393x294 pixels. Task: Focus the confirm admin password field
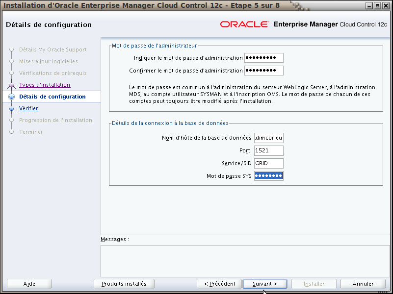point(264,71)
